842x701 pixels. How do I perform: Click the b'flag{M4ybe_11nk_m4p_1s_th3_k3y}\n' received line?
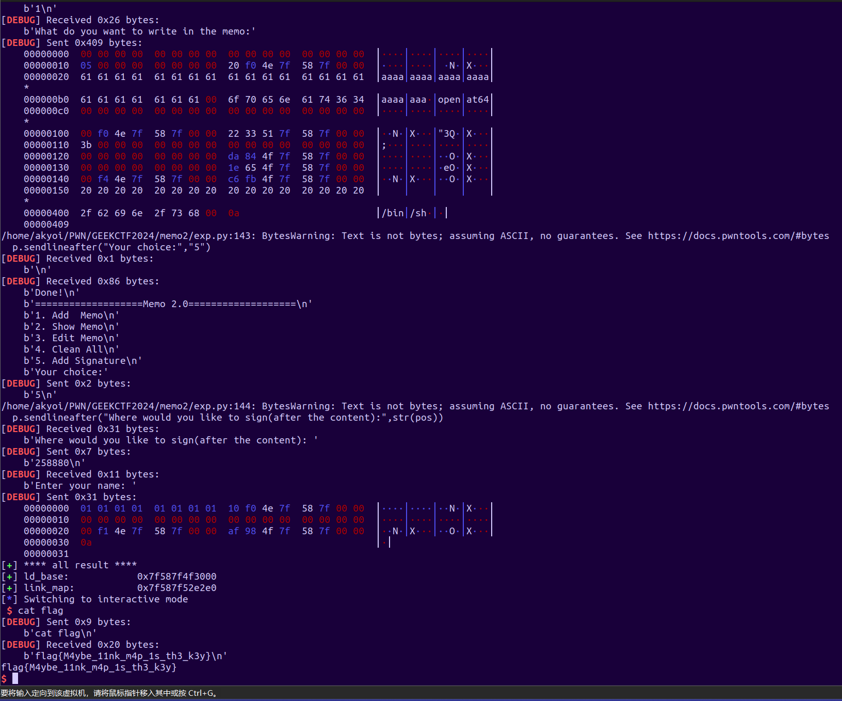click(x=125, y=656)
